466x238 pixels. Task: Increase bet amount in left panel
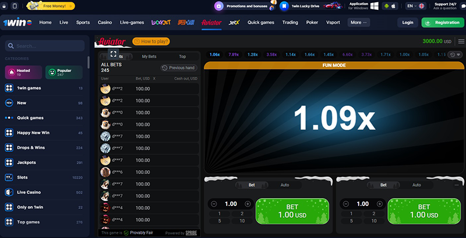click(247, 204)
